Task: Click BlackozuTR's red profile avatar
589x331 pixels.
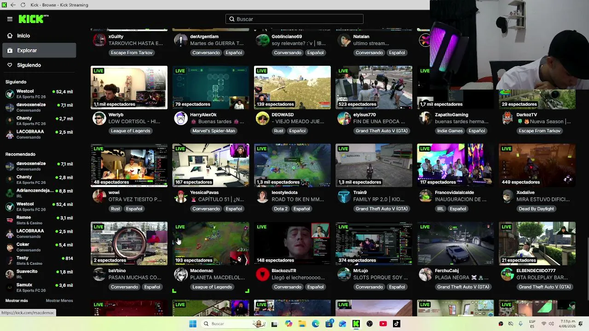Action: (x=262, y=274)
